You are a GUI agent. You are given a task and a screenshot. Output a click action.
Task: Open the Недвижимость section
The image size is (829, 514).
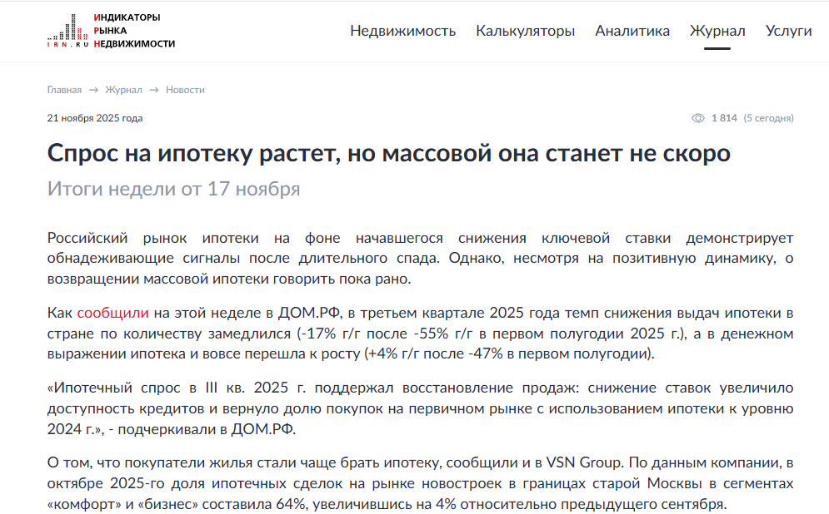[x=403, y=31]
